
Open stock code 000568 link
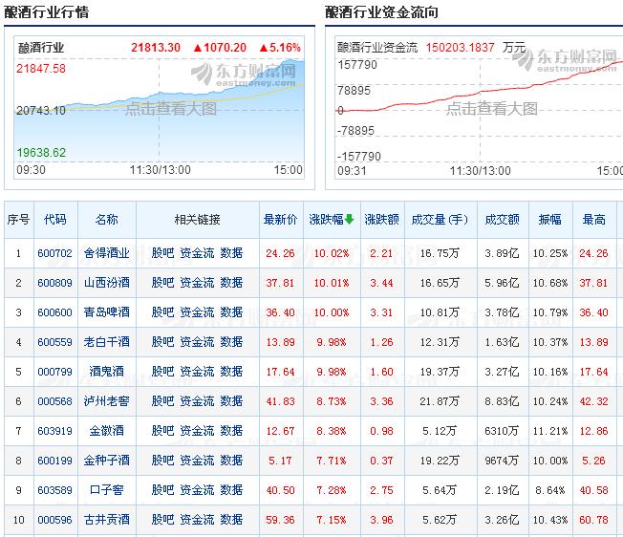(54, 401)
